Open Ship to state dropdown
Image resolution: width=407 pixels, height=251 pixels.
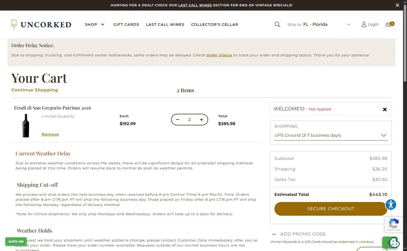coord(319,24)
